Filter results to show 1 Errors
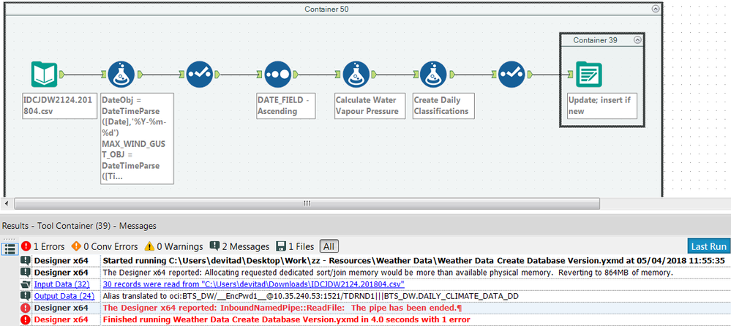Viewport: 731px width, 326px height. [x=43, y=246]
